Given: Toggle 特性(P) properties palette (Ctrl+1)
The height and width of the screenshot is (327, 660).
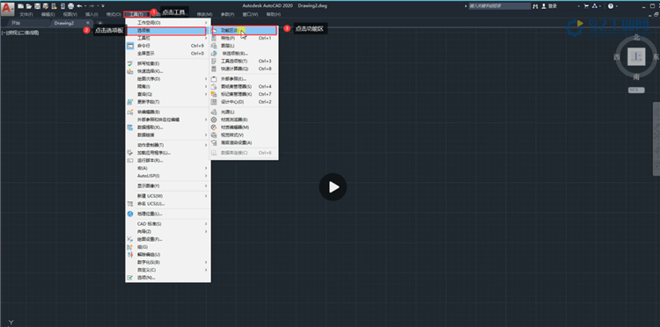Looking at the screenshot, I should (244, 38).
